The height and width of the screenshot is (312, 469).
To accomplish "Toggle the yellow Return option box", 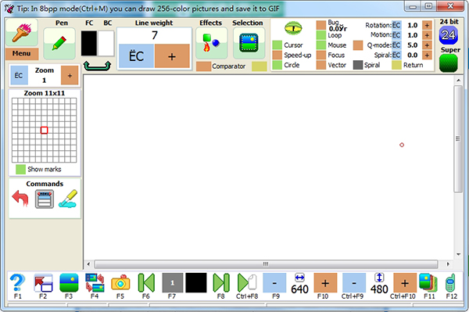I will pyautogui.click(x=396, y=65).
